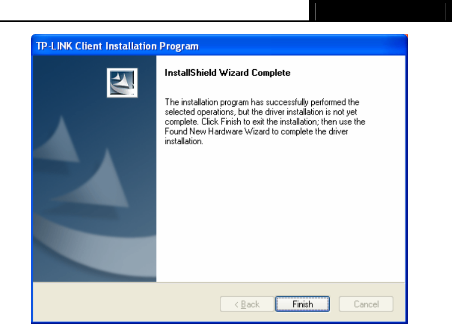
Task: Click the grayed-out Cancel button
Action: (366, 304)
